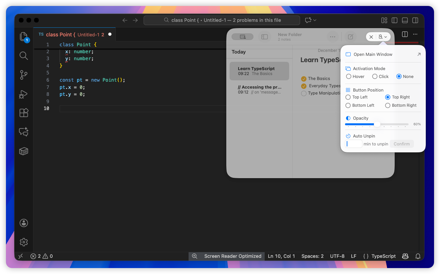
Task: Select the Hover activation mode
Action: pyautogui.click(x=349, y=76)
